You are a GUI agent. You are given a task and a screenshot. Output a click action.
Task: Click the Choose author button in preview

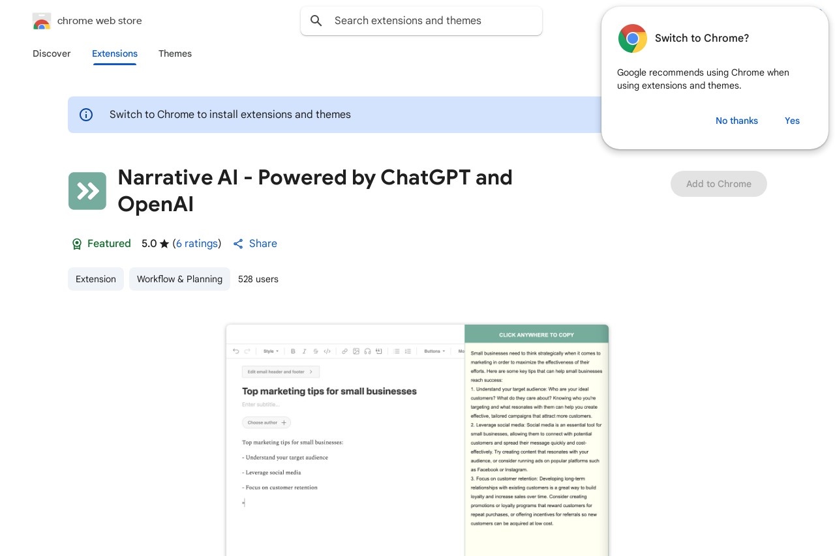click(266, 423)
